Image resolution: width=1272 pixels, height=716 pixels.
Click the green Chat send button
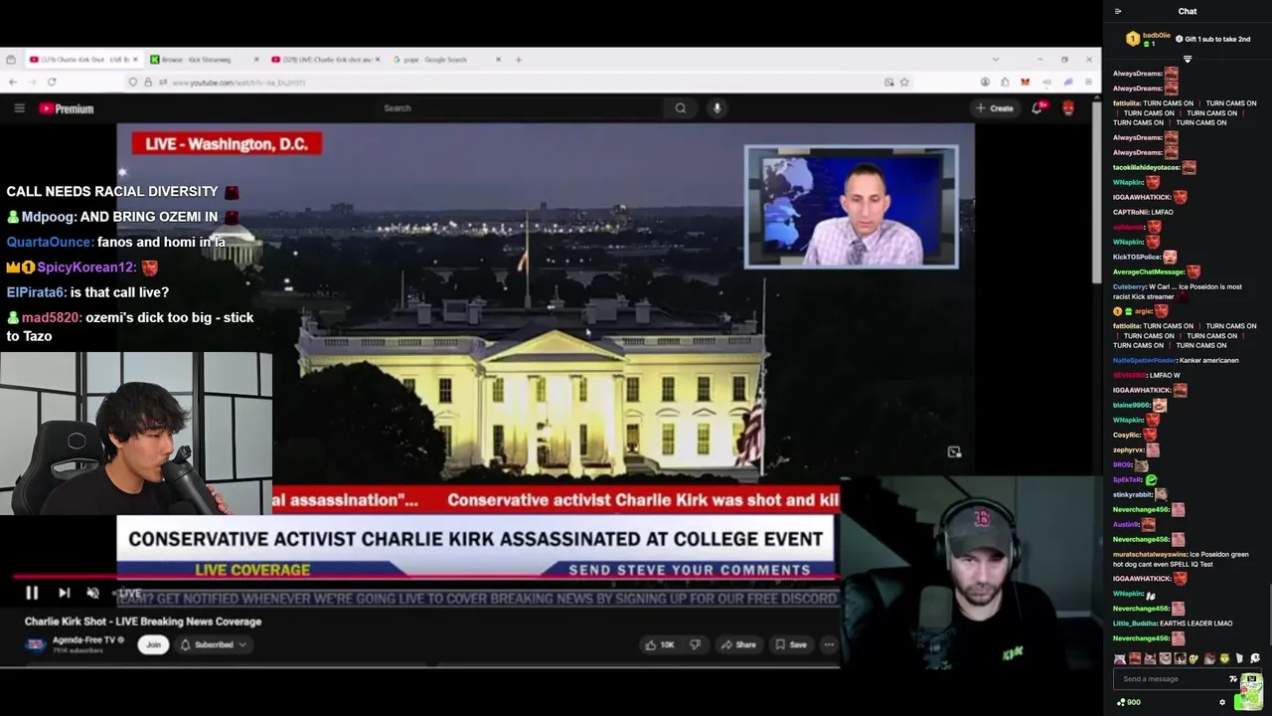pyautogui.click(x=1249, y=701)
